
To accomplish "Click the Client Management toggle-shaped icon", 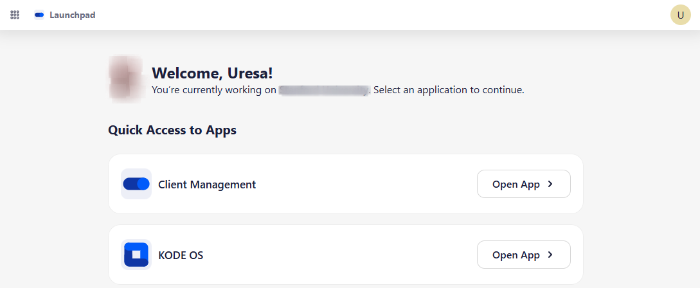I will point(136,184).
